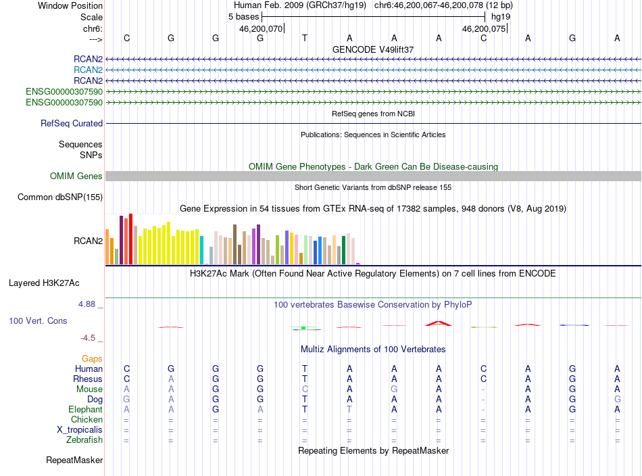
Task: Click the cyan bar in GTEx chart
Action: pyautogui.click(x=201, y=250)
